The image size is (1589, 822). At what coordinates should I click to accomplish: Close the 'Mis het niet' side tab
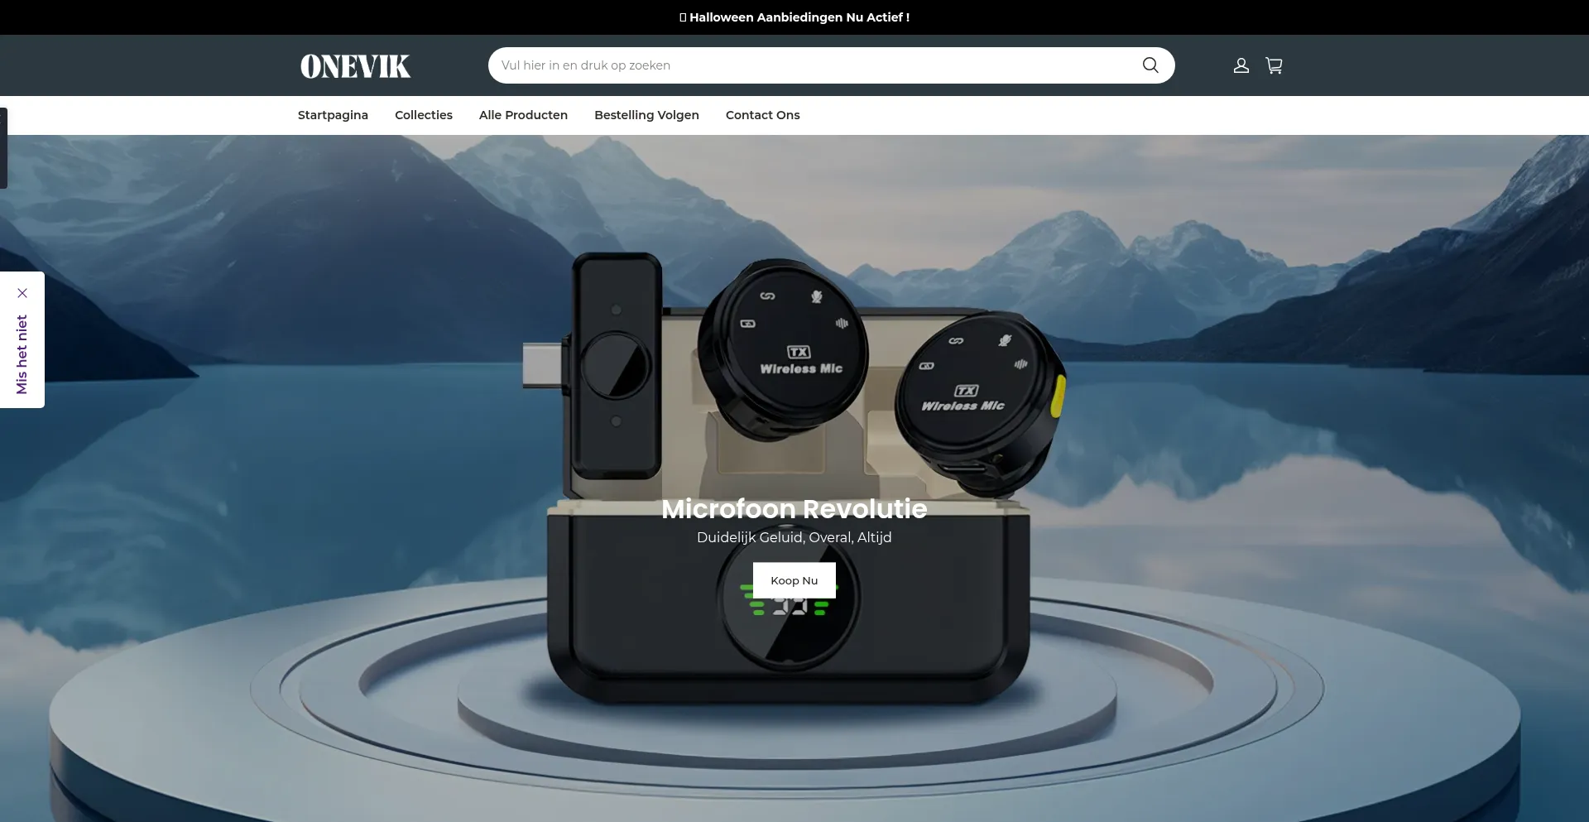(22, 293)
